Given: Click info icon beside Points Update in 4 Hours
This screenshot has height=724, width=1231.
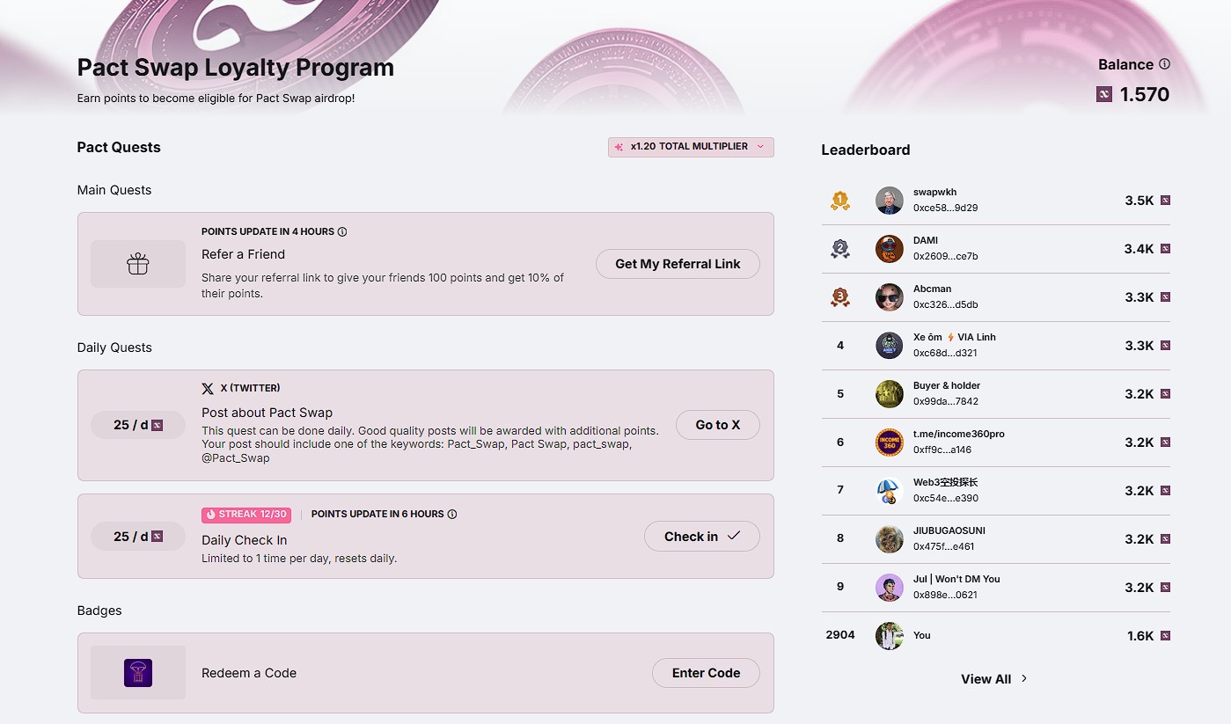Looking at the screenshot, I should 342,232.
